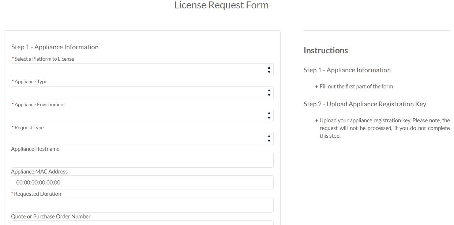Image resolution: width=454 pixels, height=225 pixels.
Task: Focus the Appliance MAC Address field
Action: 142,183
